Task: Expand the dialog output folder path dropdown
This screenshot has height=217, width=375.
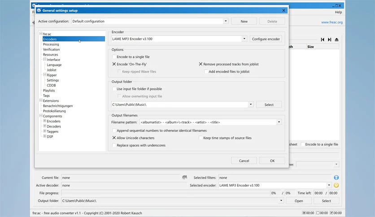Action: click(x=251, y=104)
